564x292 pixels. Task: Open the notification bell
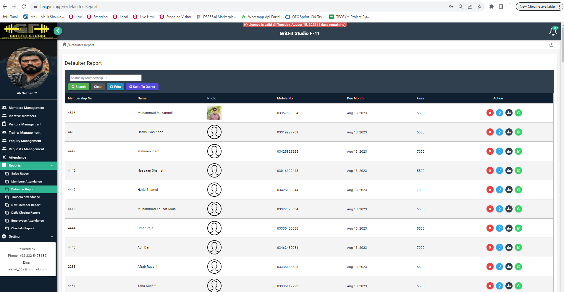553,31
